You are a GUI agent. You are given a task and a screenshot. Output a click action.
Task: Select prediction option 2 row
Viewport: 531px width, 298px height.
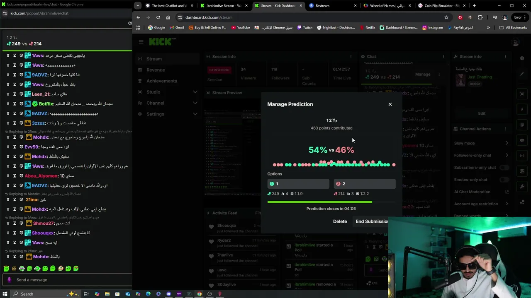tap(365, 184)
